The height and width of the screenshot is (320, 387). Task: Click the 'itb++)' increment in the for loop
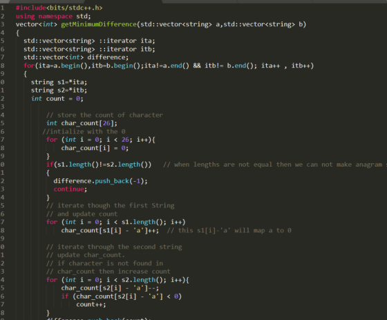(x=303, y=66)
